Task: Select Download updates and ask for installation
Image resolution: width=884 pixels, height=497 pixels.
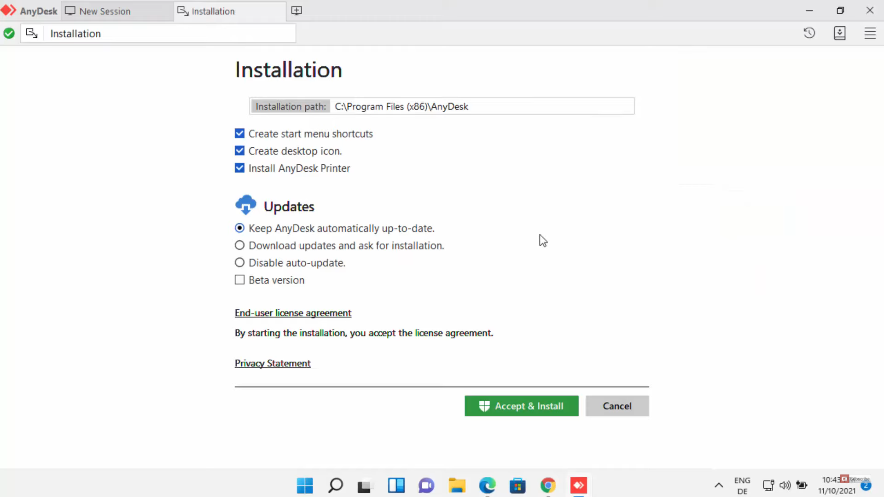Action: 239,245
